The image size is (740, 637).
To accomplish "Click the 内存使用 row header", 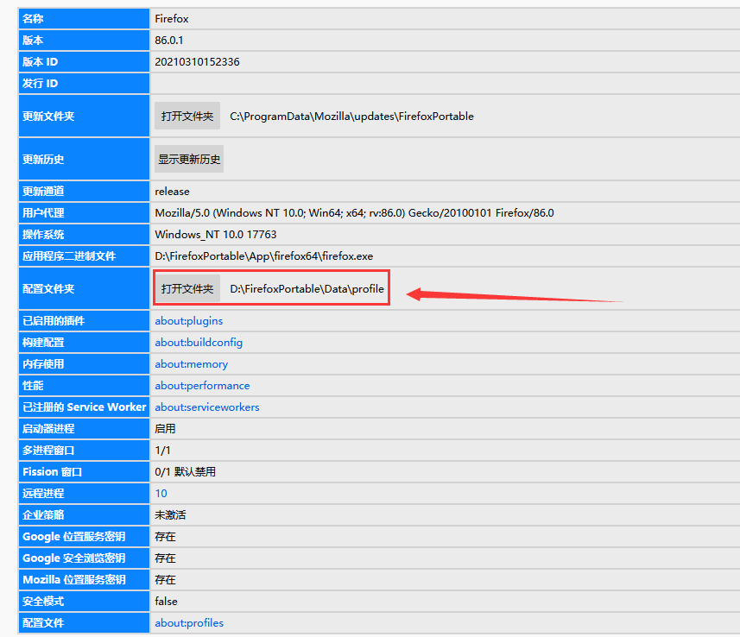I will pos(84,364).
